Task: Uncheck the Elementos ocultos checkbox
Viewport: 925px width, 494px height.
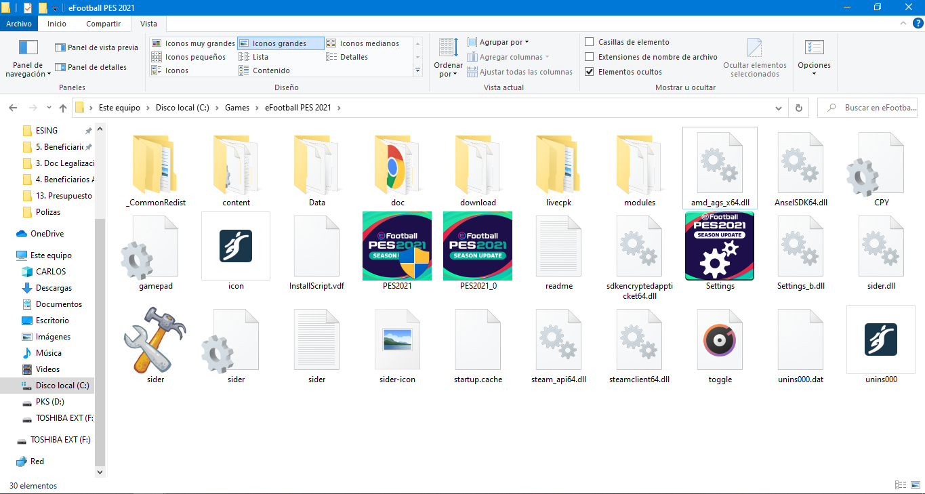Action: coord(590,72)
